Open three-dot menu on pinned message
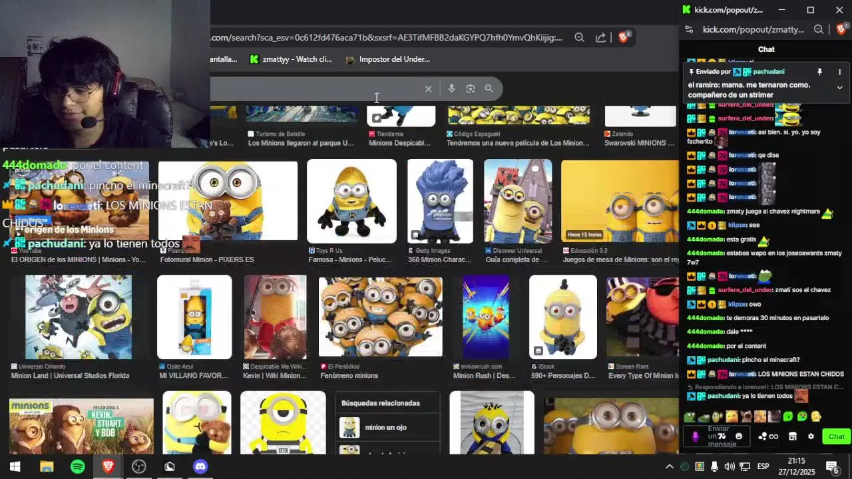The width and height of the screenshot is (852, 479). click(839, 72)
